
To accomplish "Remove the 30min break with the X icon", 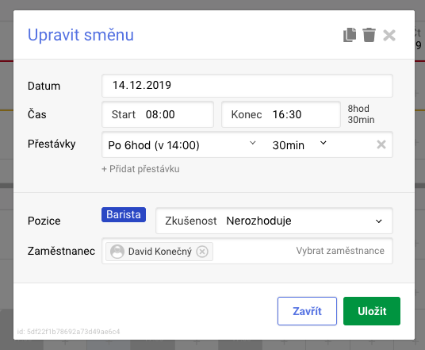I will pos(381,144).
